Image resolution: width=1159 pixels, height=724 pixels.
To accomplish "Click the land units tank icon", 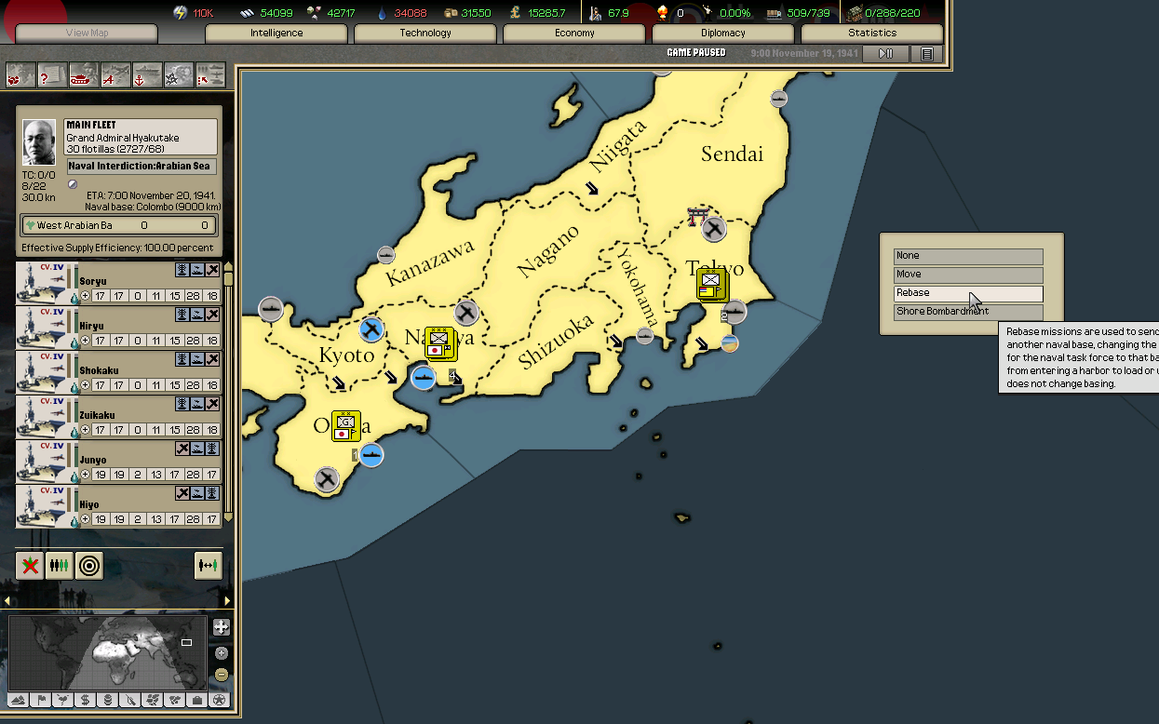I will [84, 75].
